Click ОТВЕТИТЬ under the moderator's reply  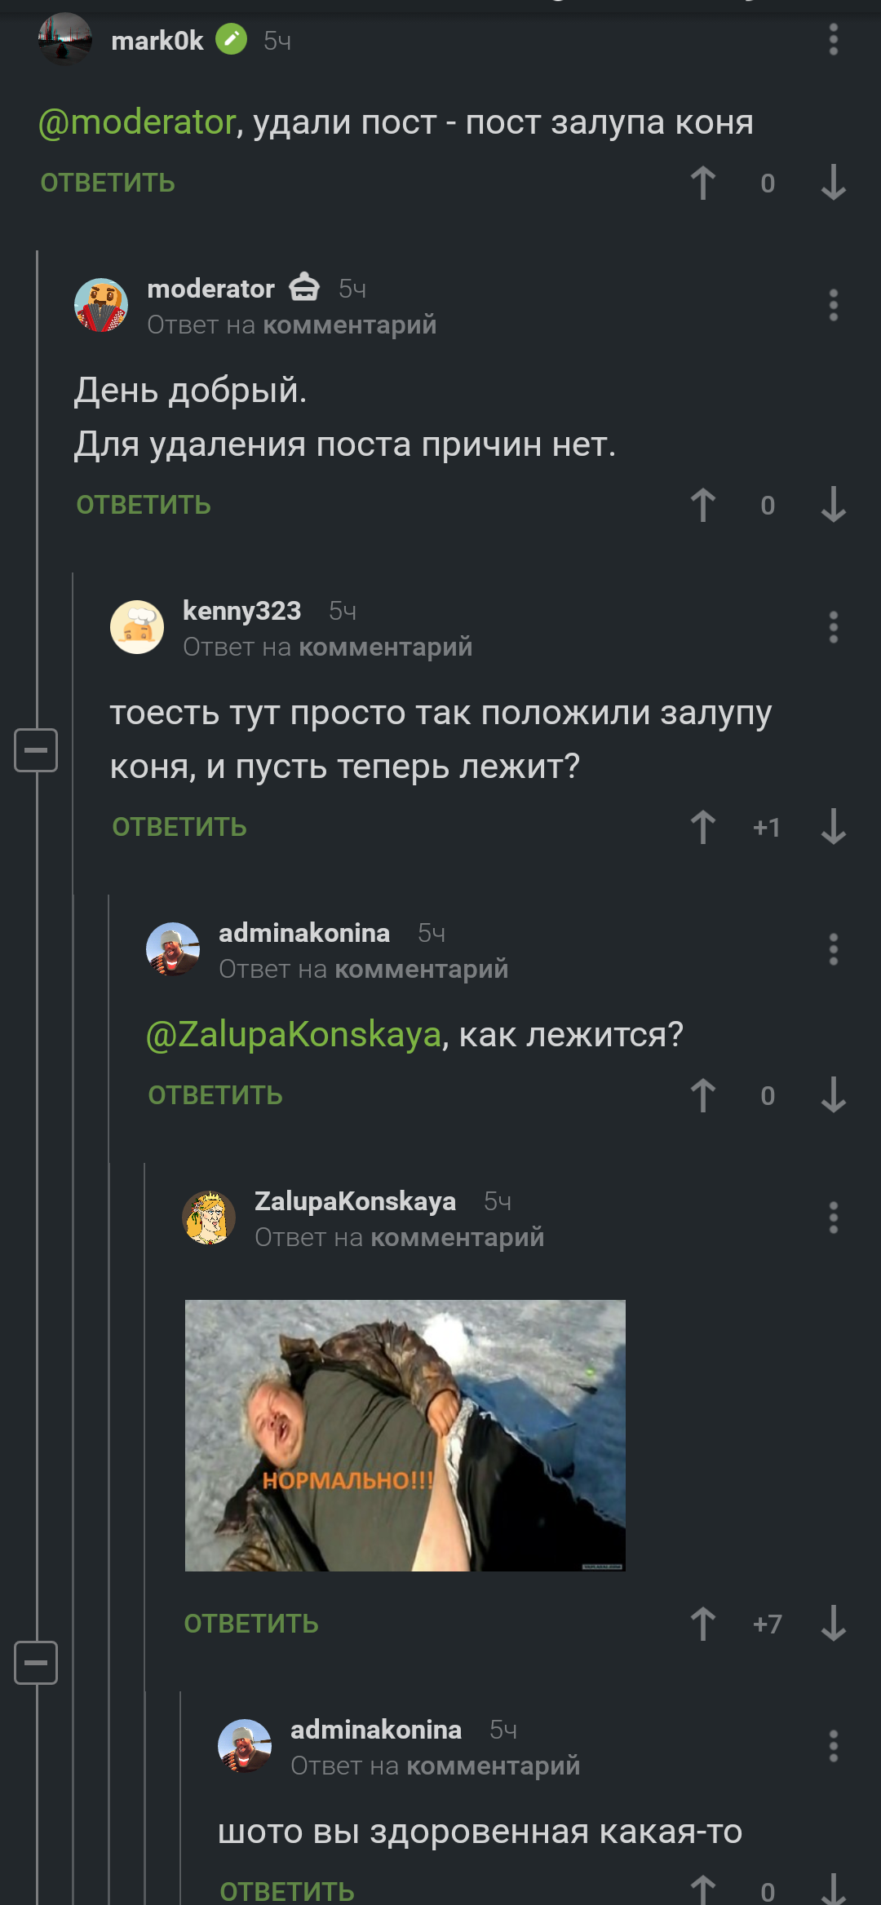(144, 505)
